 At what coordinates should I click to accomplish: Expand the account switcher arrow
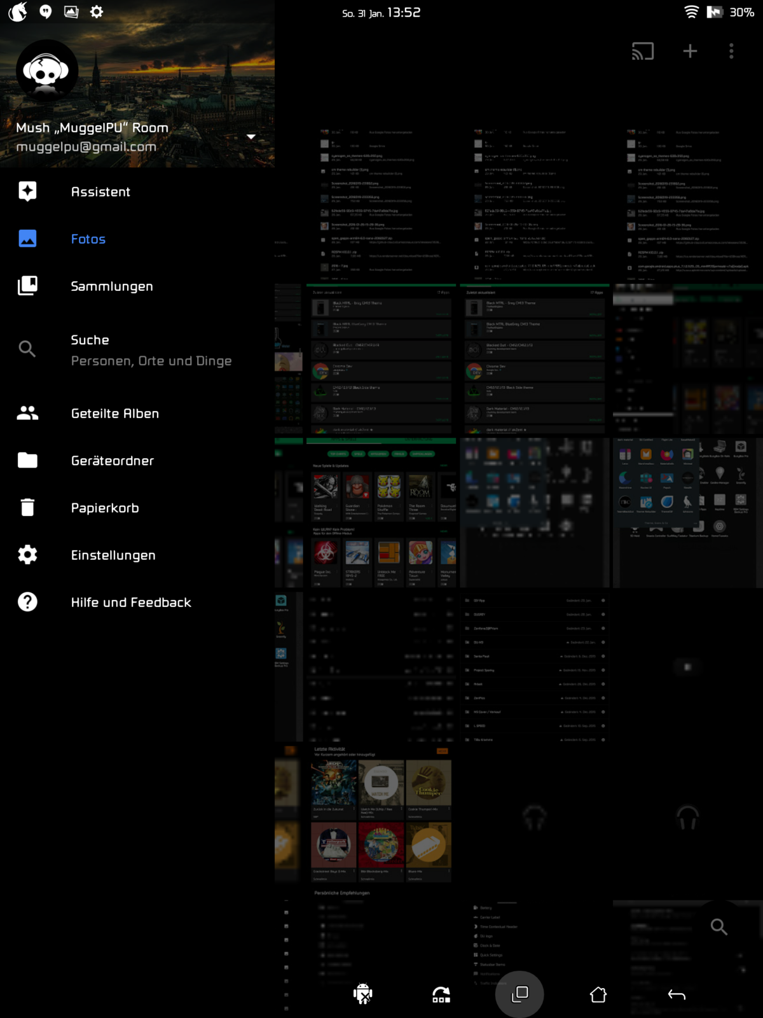pyautogui.click(x=251, y=137)
